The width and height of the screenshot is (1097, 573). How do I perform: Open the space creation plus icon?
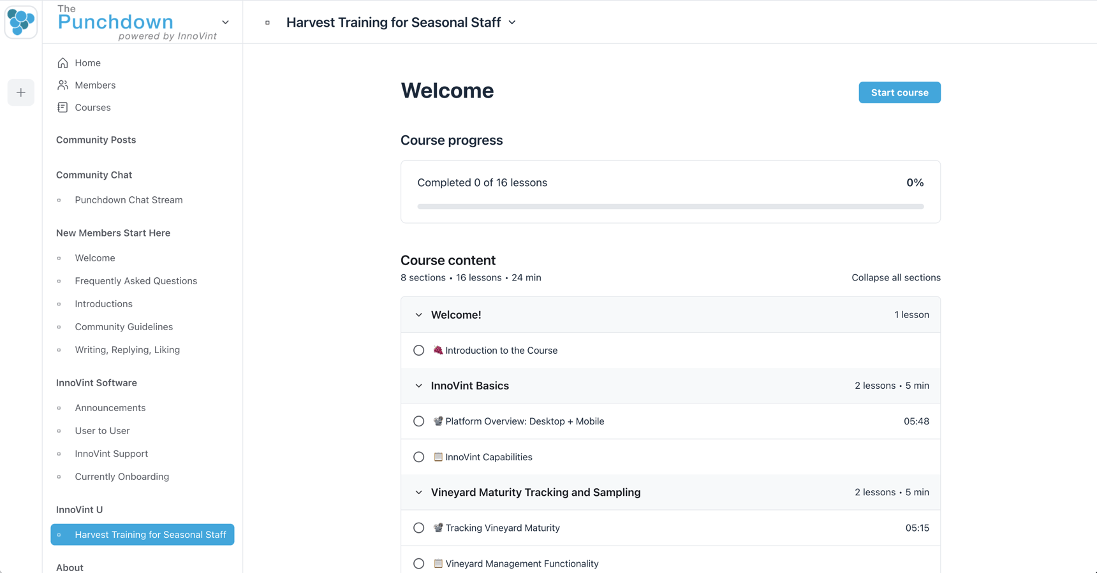coord(21,92)
